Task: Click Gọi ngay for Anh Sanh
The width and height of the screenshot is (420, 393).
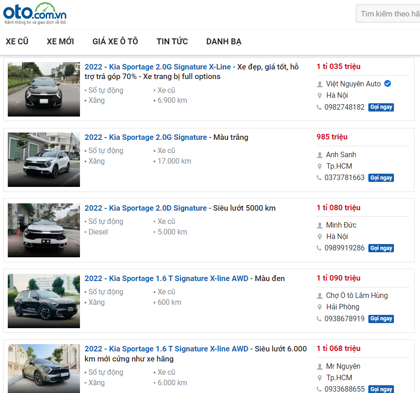Action: 381,178
